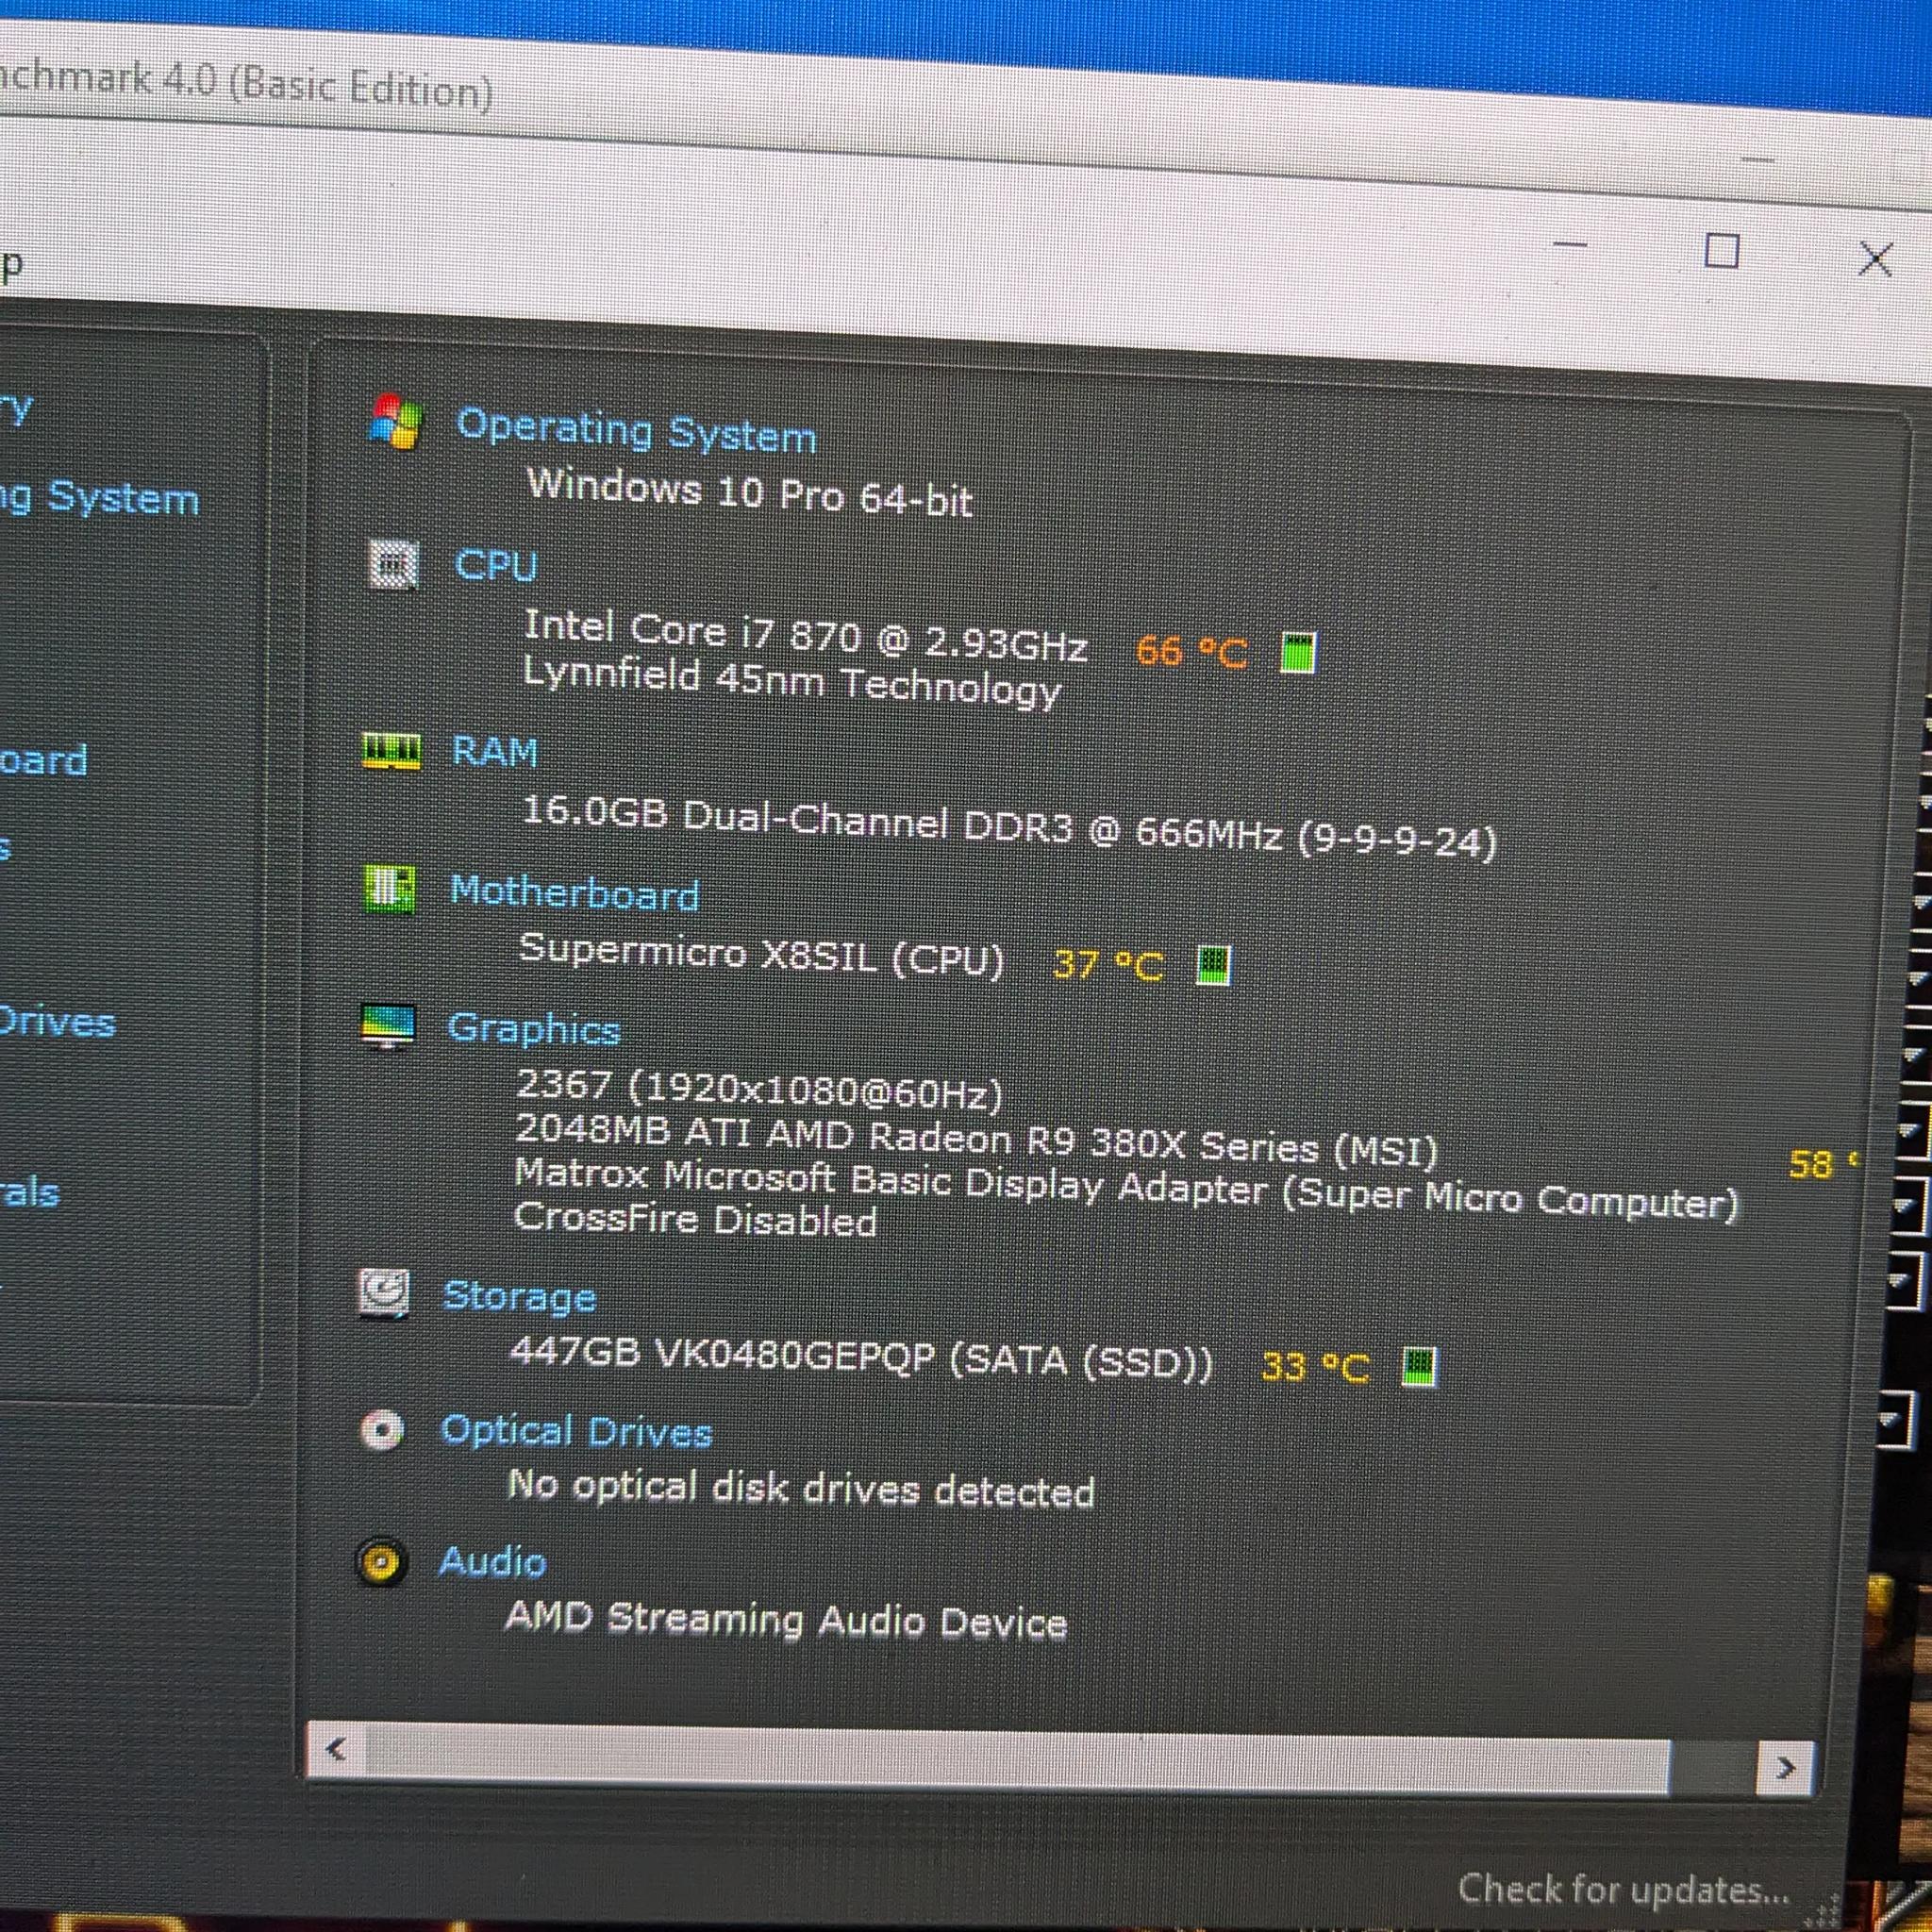Image resolution: width=1932 pixels, height=1932 pixels.
Task: Click the green temperature indicator beside 66 °C
Action: pos(1299,653)
